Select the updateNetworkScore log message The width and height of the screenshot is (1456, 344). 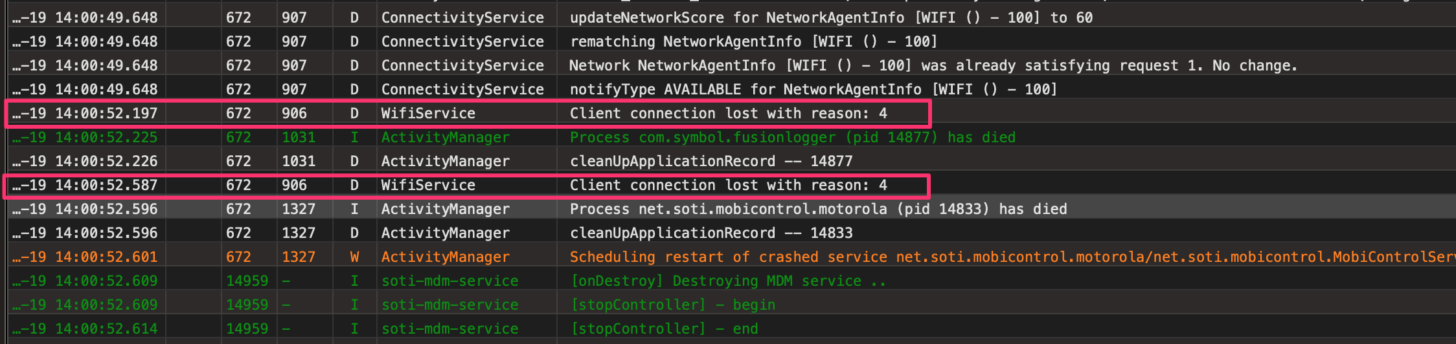[831, 17]
